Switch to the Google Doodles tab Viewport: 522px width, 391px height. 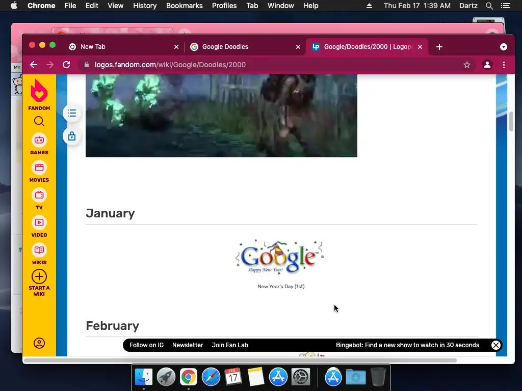pos(245,47)
